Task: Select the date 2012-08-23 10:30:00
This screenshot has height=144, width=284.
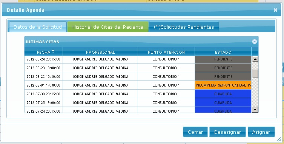Action: 43,77
